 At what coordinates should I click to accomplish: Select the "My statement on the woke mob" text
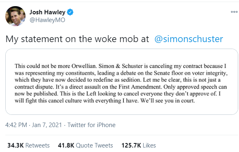click(62, 39)
